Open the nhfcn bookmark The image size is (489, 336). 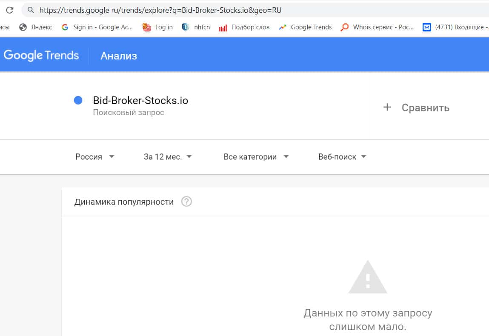pyautogui.click(x=196, y=27)
